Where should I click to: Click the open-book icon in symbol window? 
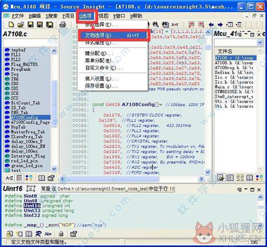(42, 178)
